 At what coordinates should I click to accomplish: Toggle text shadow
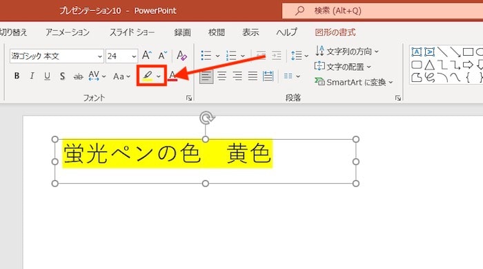[63, 76]
